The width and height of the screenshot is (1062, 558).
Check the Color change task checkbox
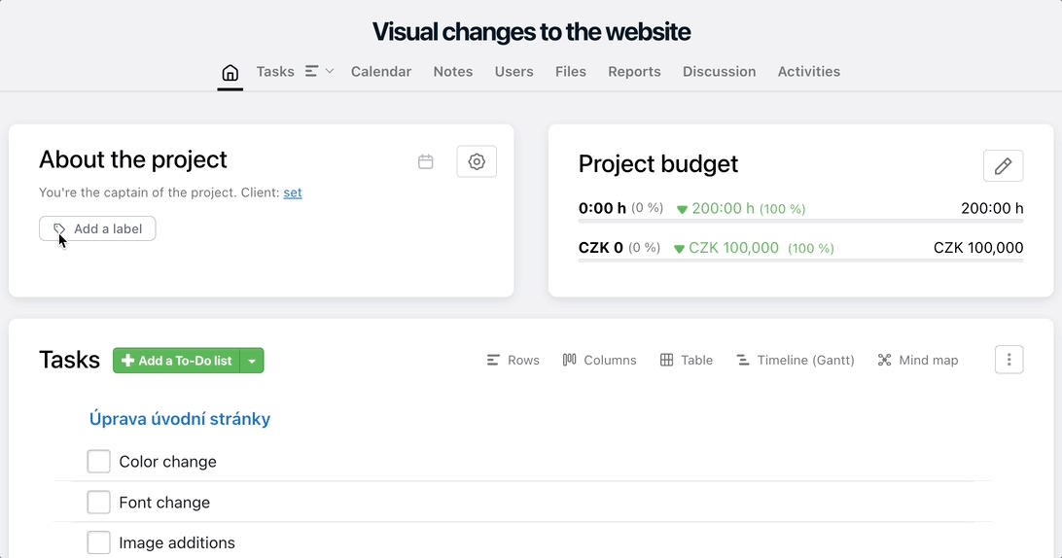tap(99, 461)
